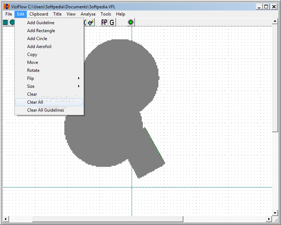Open the Analyse menu

[88, 14]
